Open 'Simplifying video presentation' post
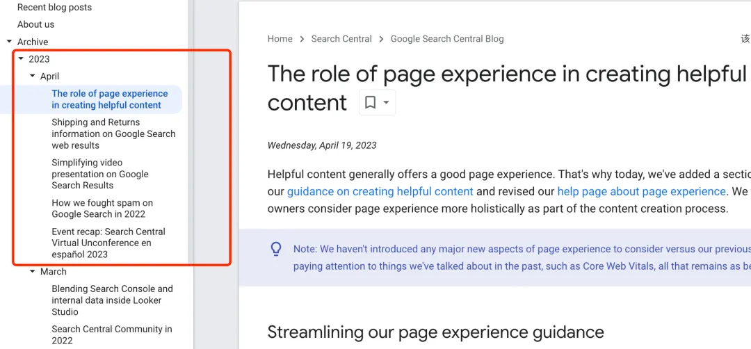This screenshot has width=751, height=349. pyautogui.click(x=100, y=174)
